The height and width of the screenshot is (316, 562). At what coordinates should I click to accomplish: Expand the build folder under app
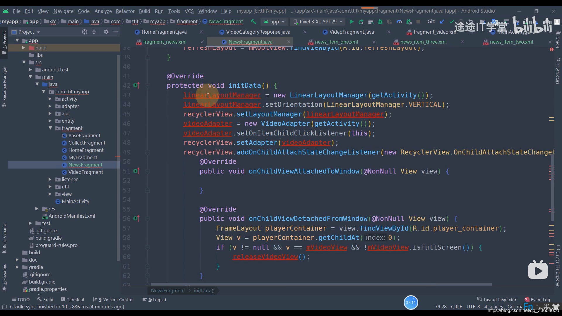pos(24,48)
